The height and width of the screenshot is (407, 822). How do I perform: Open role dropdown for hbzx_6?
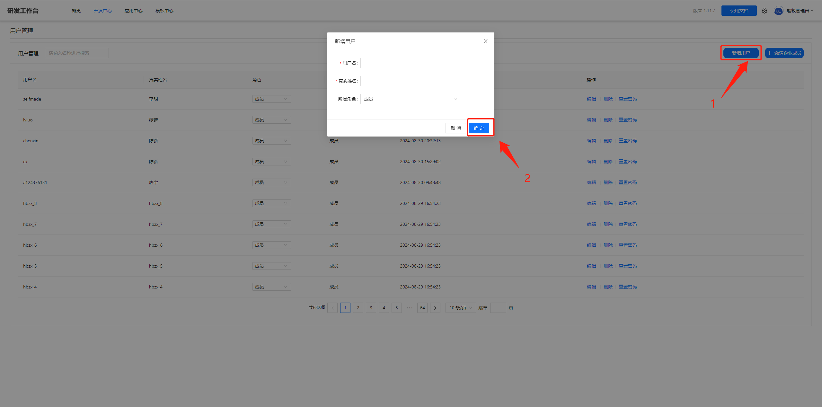[x=271, y=245]
